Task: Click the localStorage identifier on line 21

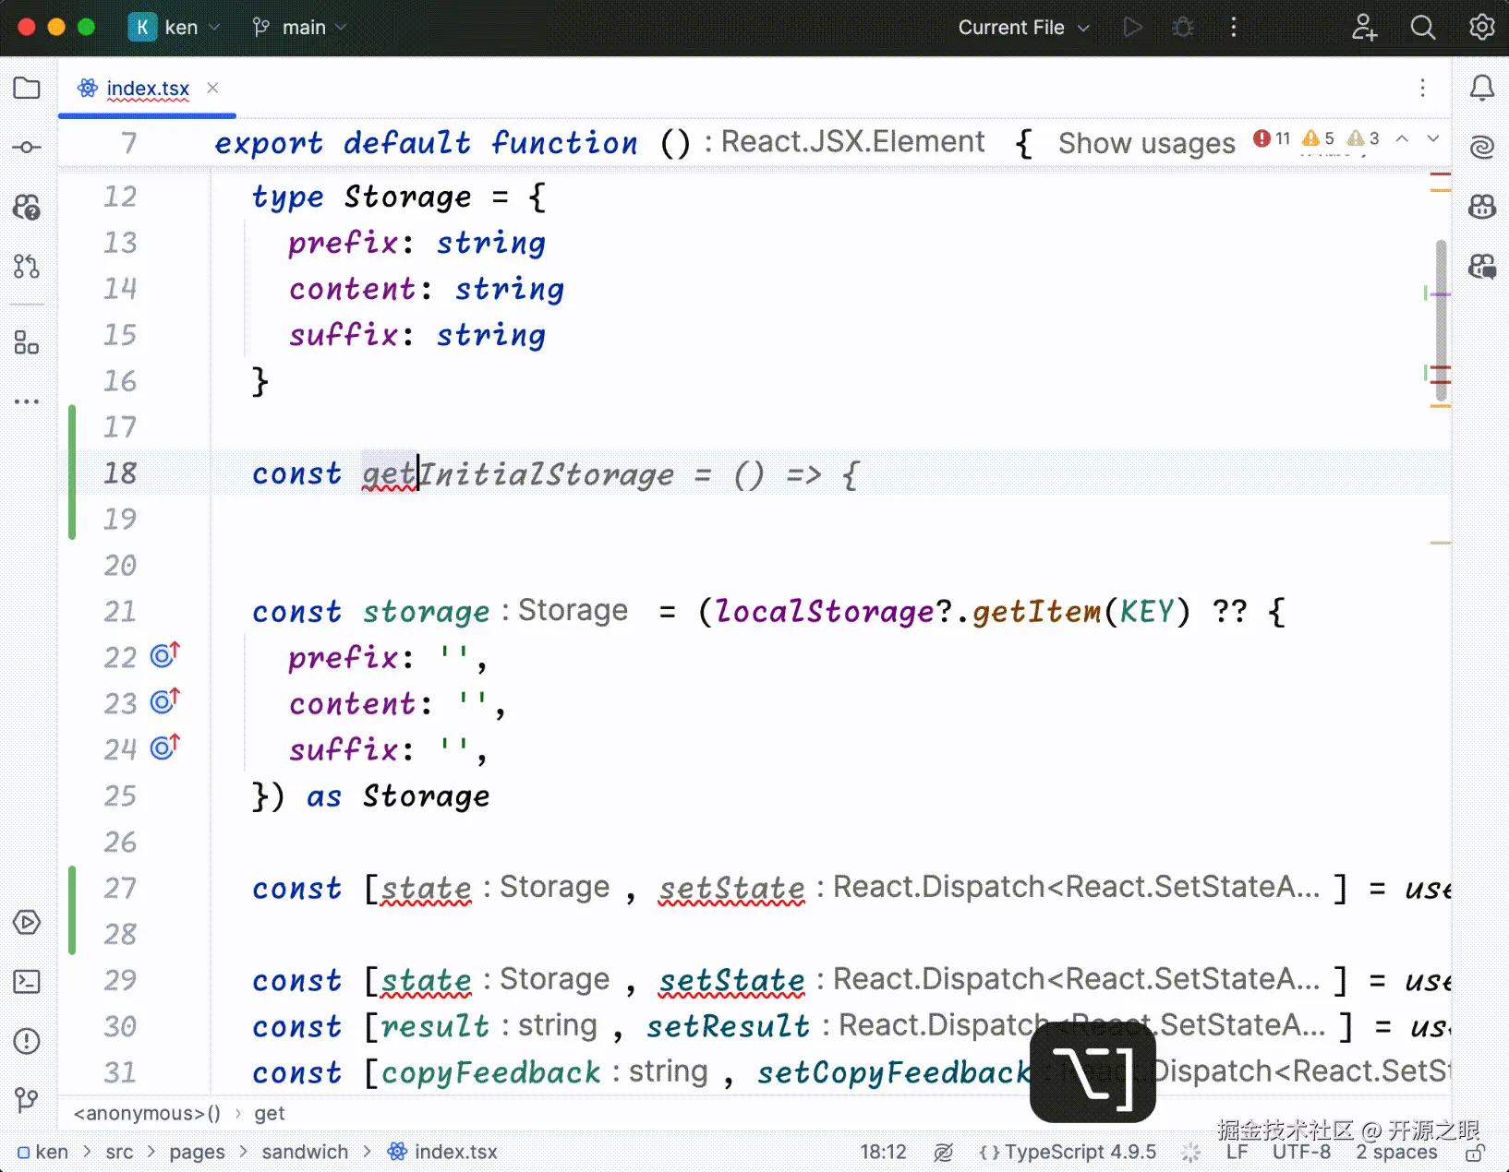Action: 825,611
